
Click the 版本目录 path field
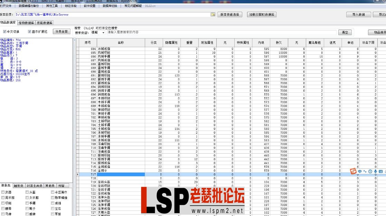(x=113, y=15)
